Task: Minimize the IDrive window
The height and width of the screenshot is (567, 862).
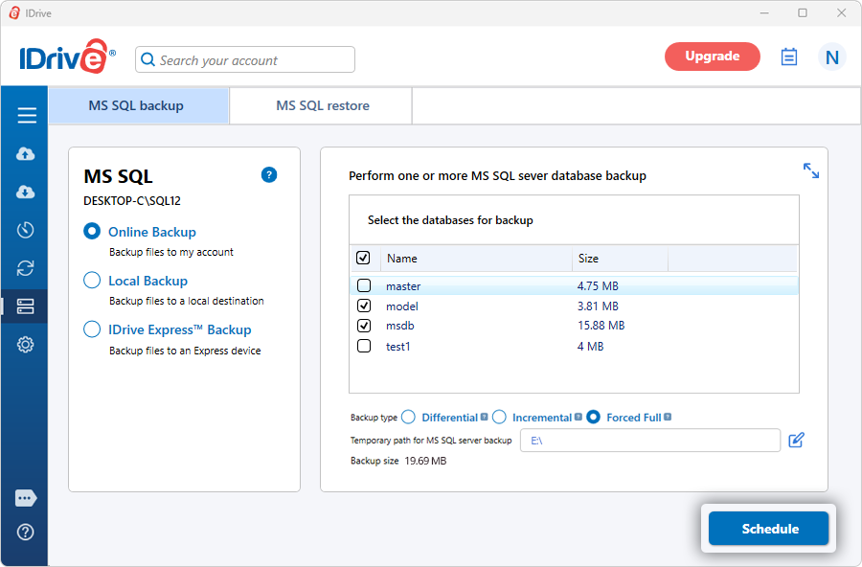Action: point(764,12)
